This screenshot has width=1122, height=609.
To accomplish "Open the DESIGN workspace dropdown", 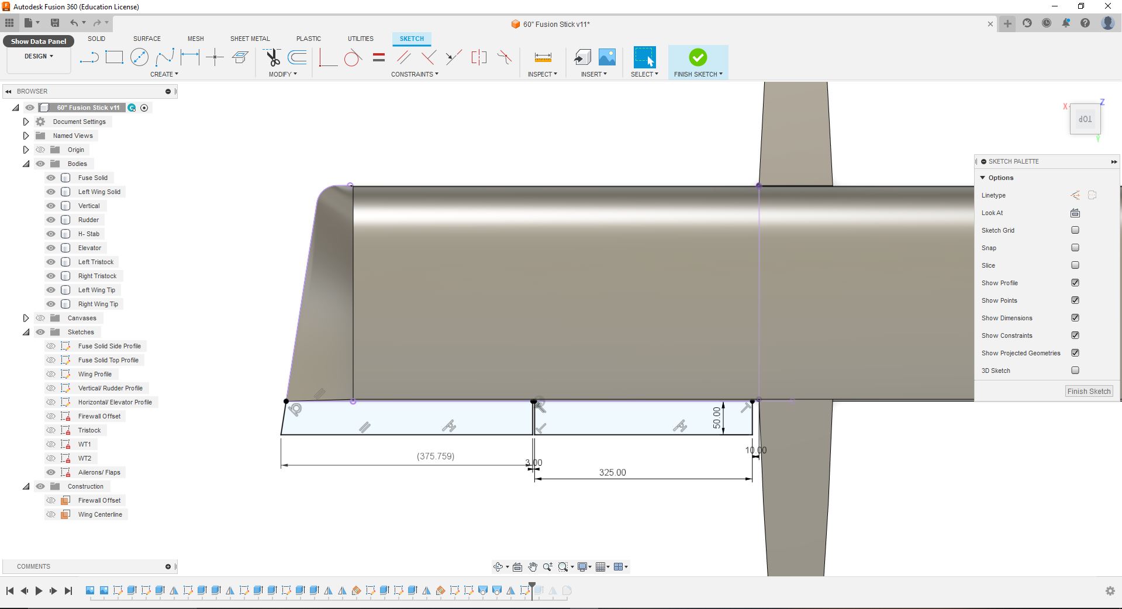I will tap(39, 56).
